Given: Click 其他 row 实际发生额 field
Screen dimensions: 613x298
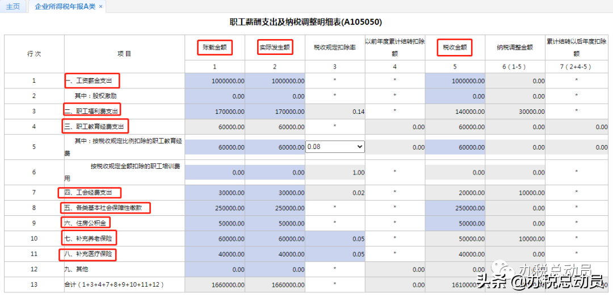Looking at the screenshot, I should click(x=275, y=270).
